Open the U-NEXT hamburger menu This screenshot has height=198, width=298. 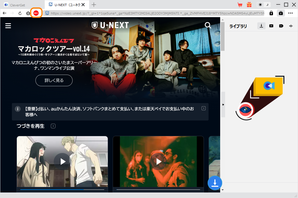(8, 26)
